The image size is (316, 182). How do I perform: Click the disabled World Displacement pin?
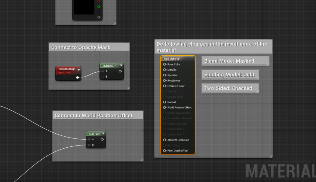click(x=165, y=113)
